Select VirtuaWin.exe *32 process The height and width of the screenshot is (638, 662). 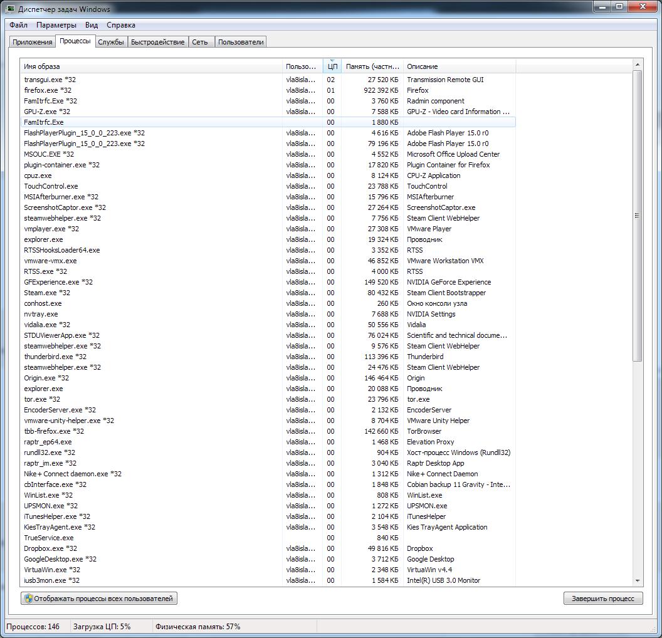[268, 570]
